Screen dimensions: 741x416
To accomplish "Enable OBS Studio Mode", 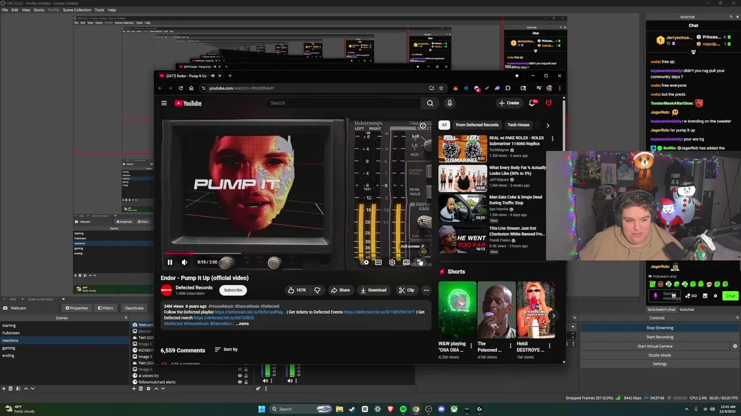I will pos(660,355).
